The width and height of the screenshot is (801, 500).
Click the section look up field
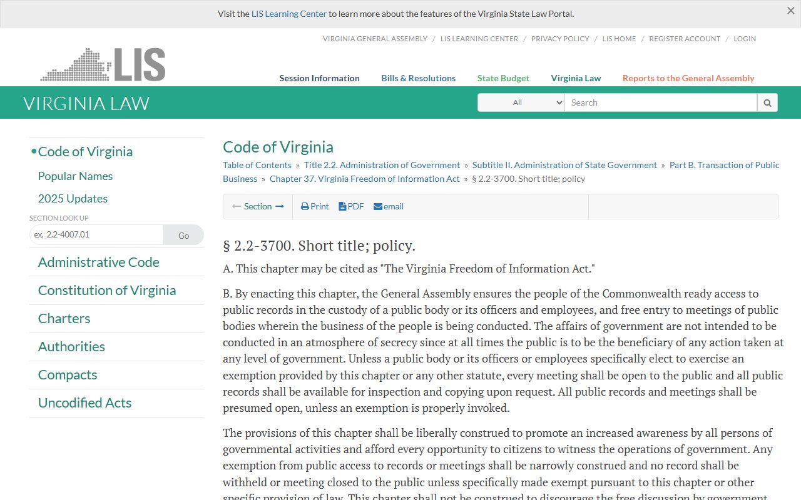(96, 235)
